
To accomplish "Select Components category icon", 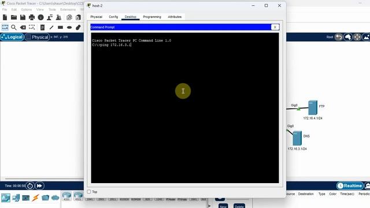I will click(25, 198).
